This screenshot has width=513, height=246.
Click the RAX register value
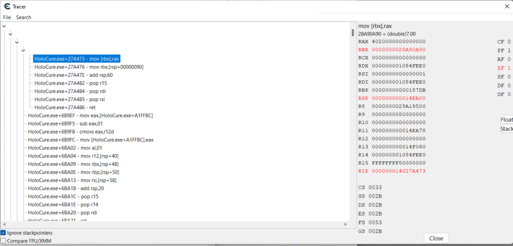click(398, 42)
